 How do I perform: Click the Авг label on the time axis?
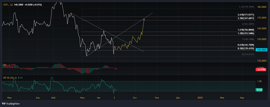(x=99, y=98)
